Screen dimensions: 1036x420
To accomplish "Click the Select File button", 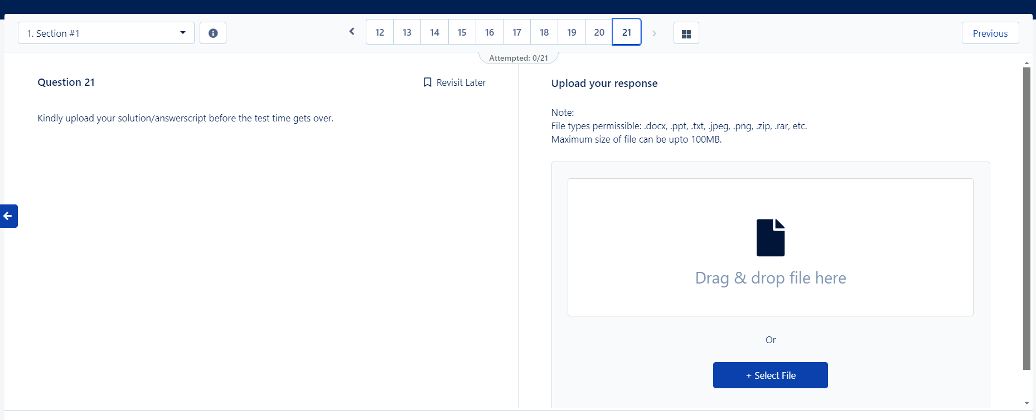I will (x=770, y=375).
